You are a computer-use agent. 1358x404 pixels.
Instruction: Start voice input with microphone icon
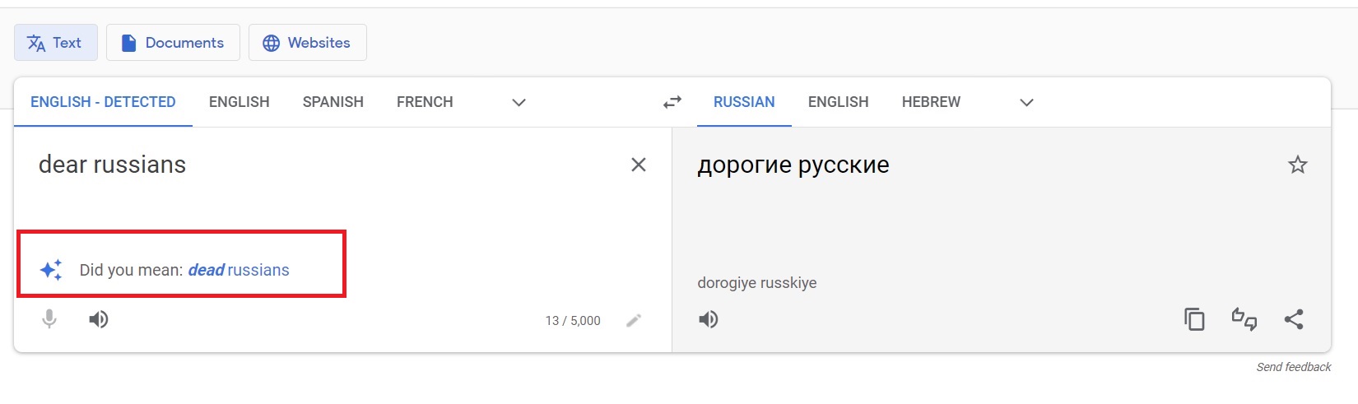[49, 319]
